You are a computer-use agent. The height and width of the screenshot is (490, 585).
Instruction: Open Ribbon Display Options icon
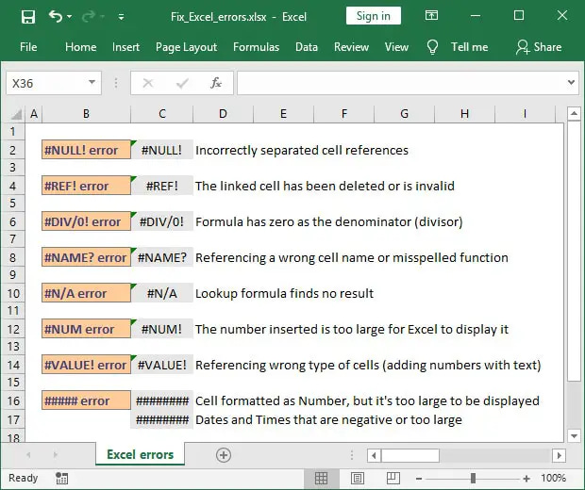click(431, 15)
